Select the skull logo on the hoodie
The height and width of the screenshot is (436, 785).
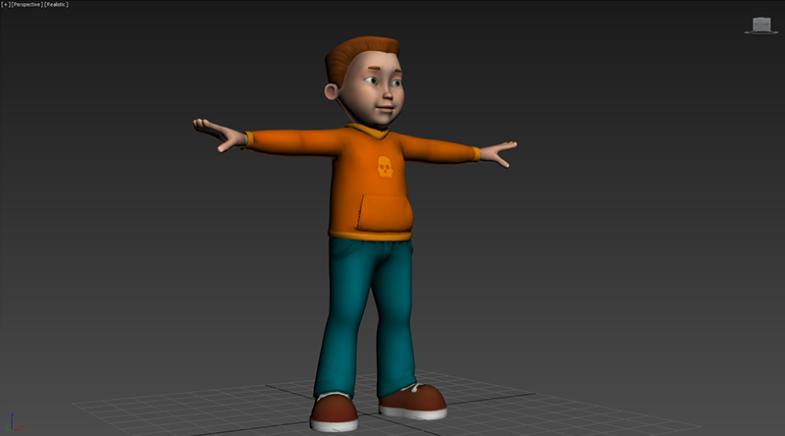click(384, 169)
